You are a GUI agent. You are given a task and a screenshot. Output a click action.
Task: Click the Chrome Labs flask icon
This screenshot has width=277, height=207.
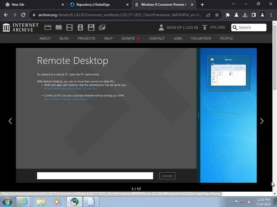tap(236, 15)
